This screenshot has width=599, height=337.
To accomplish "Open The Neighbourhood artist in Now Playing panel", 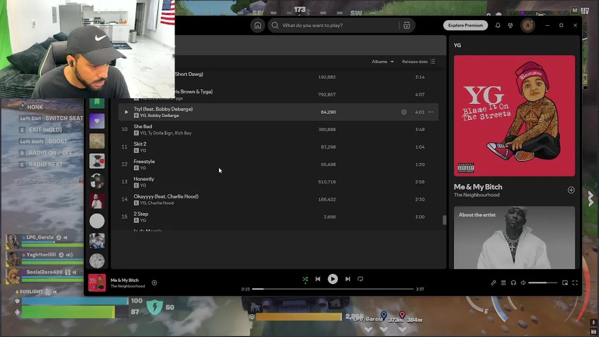I will tap(476, 195).
